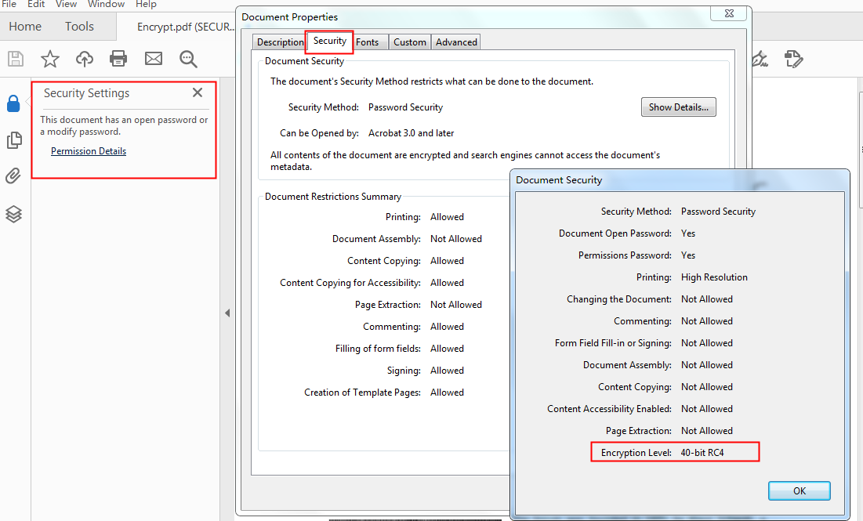Click the 'Form Field Fill-in or Signing:' label
This screenshot has height=521, width=863.
[613, 343]
